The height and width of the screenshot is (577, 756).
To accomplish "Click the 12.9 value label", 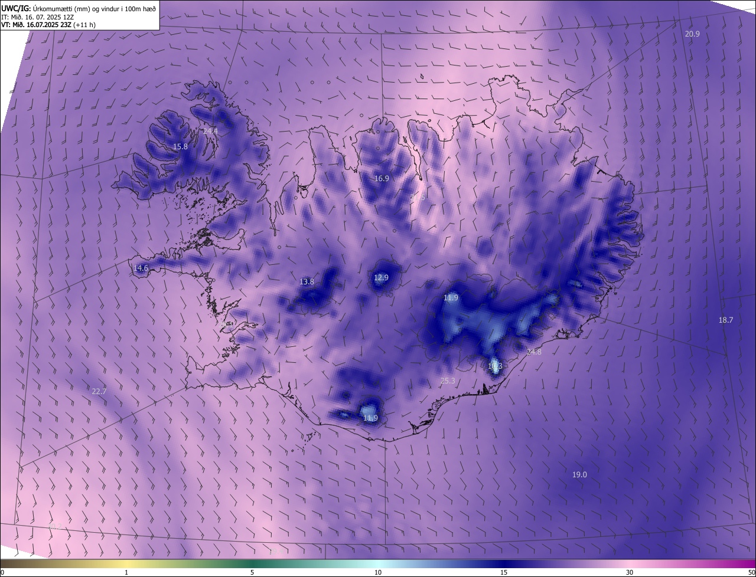I will 381,278.
